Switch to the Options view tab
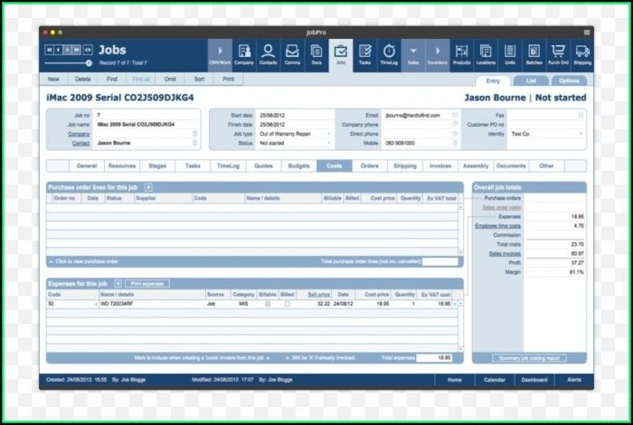 pyautogui.click(x=569, y=80)
